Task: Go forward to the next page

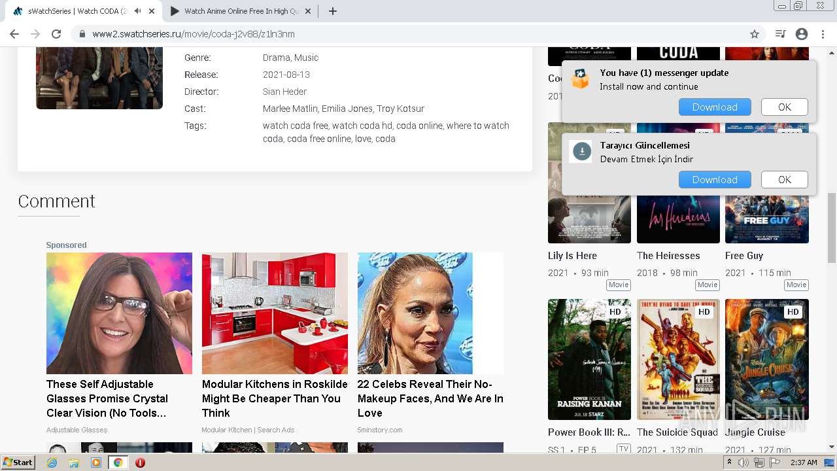Action: (x=35, y=34)
